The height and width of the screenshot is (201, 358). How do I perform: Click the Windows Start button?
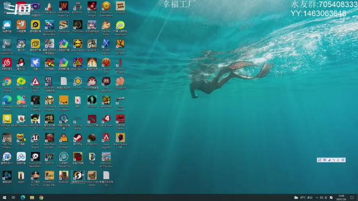coord(4,197)
